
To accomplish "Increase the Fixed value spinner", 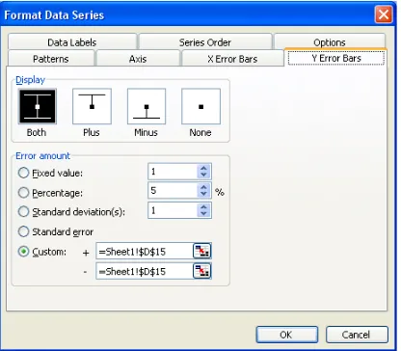I will (x=203, y=168).
